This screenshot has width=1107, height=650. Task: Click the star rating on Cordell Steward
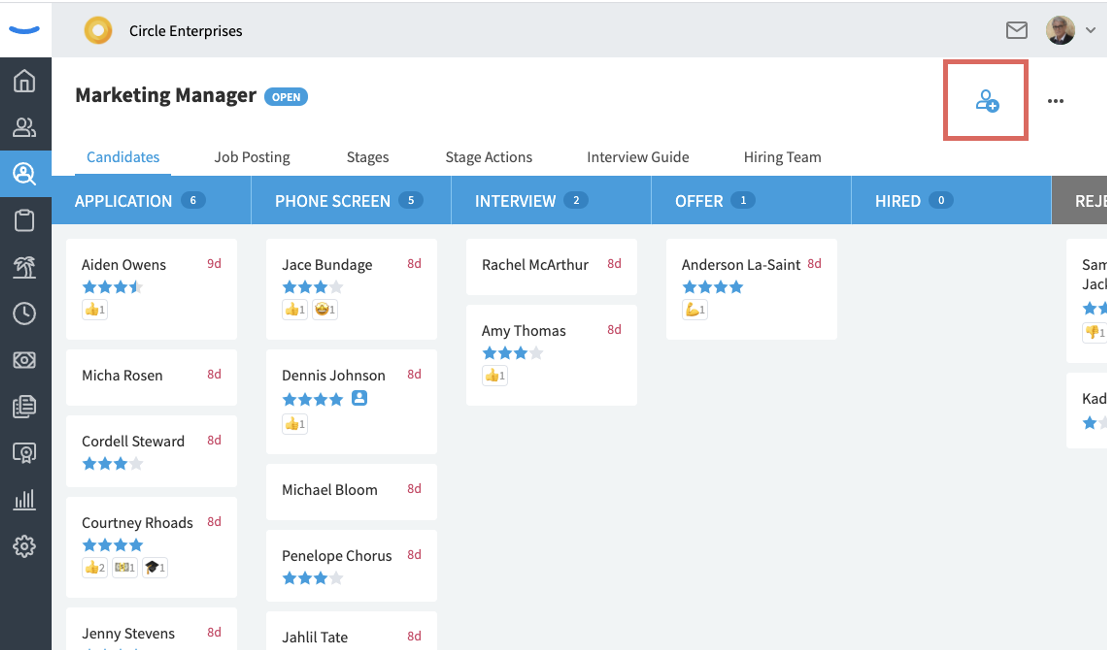click(113, 463)
